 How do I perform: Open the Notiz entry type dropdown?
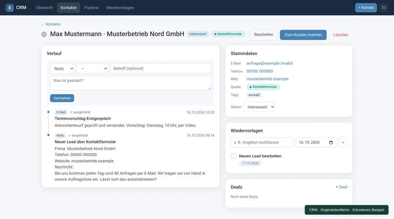pyautogui.click(x=62, y=69)
